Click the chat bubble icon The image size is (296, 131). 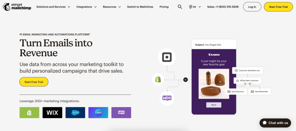pyautogui.click(x=265, y=123)
